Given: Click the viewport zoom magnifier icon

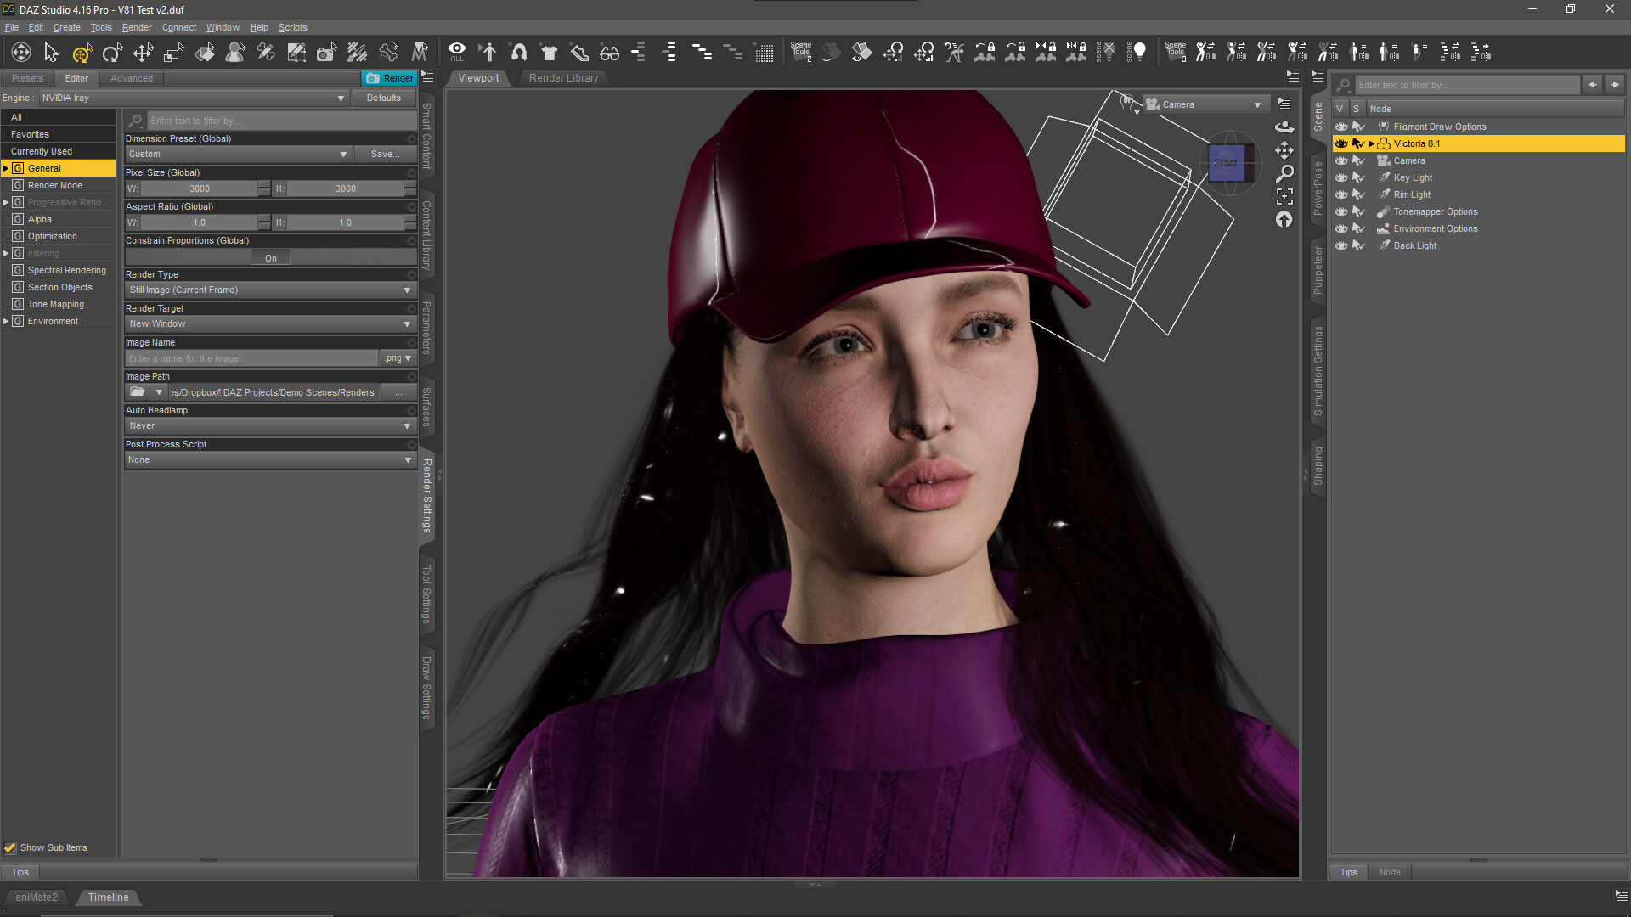Looking at the screenshot, I should coord(1284,173).
